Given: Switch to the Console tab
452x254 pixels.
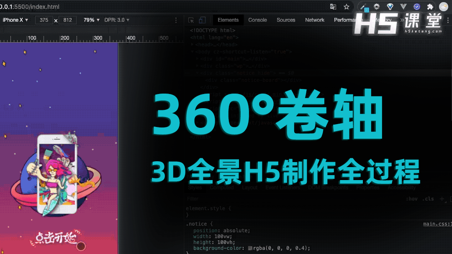Looking at the screenshot, I should tap(257, 20).
